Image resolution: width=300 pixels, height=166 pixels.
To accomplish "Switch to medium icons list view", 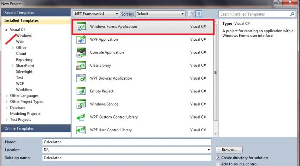I will (199, 14).
